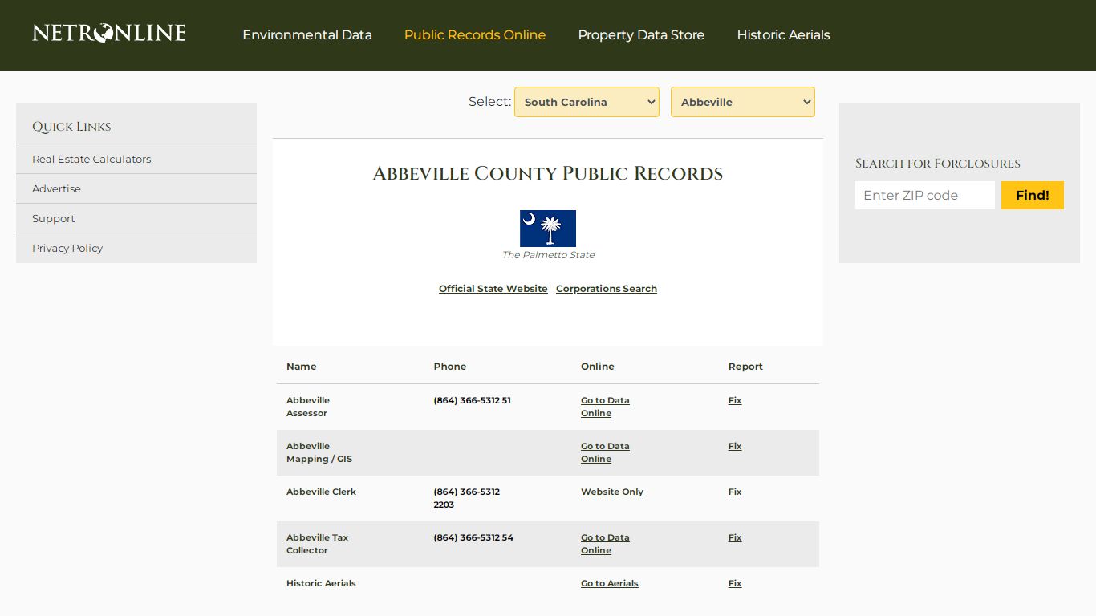Click the Find! button

1033,196
